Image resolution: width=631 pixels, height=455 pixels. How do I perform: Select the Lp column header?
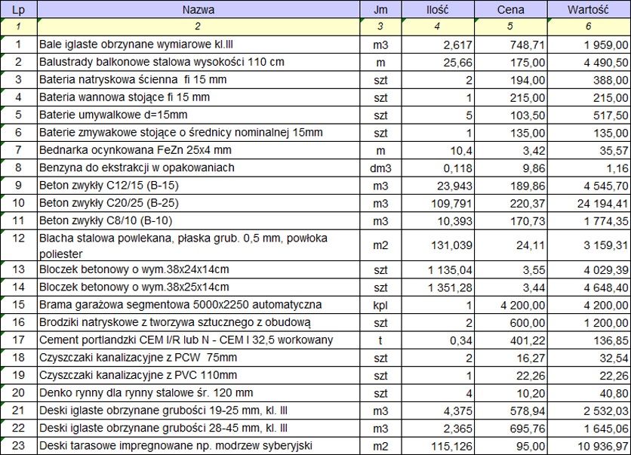pos(19,9)
